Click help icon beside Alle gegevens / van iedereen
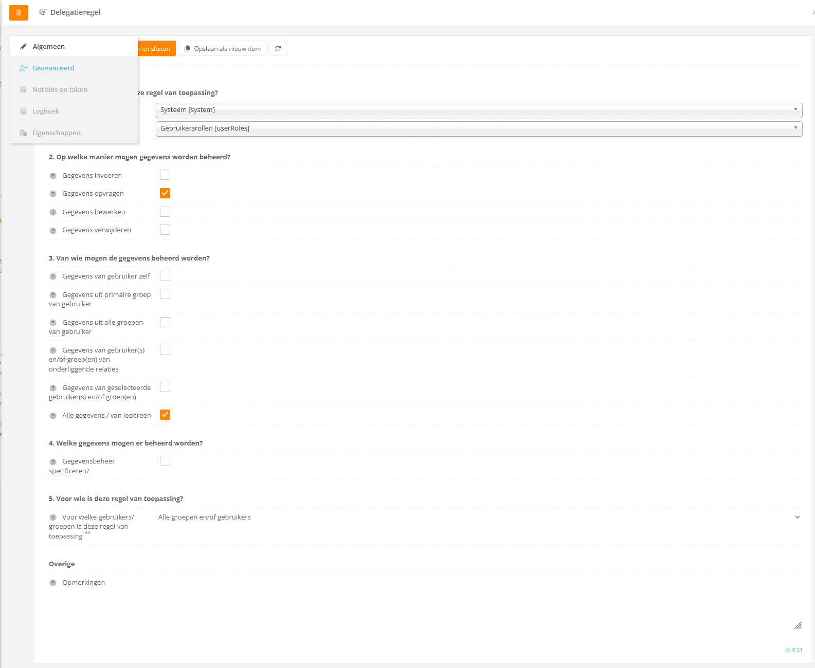Viewport: 815px width, 668px height. point(53,416)
